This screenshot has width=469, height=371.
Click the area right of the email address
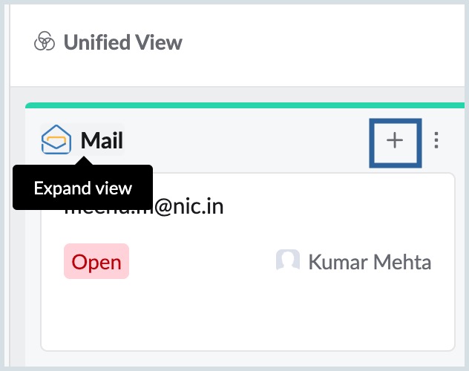click(338, 206)
